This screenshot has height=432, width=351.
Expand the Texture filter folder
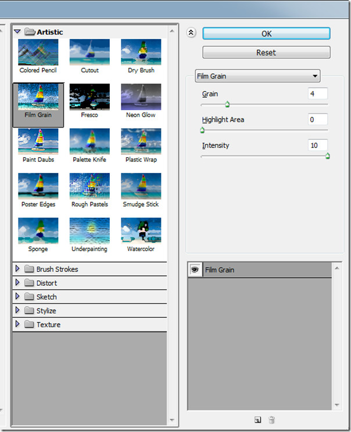(17, 324)
